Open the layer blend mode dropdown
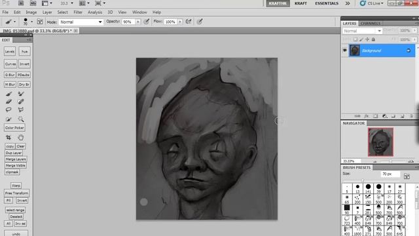 click(362, 31)
